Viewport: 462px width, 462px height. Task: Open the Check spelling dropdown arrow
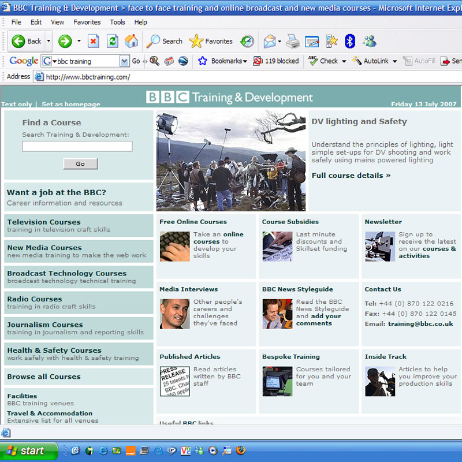[x=343, y=61]
